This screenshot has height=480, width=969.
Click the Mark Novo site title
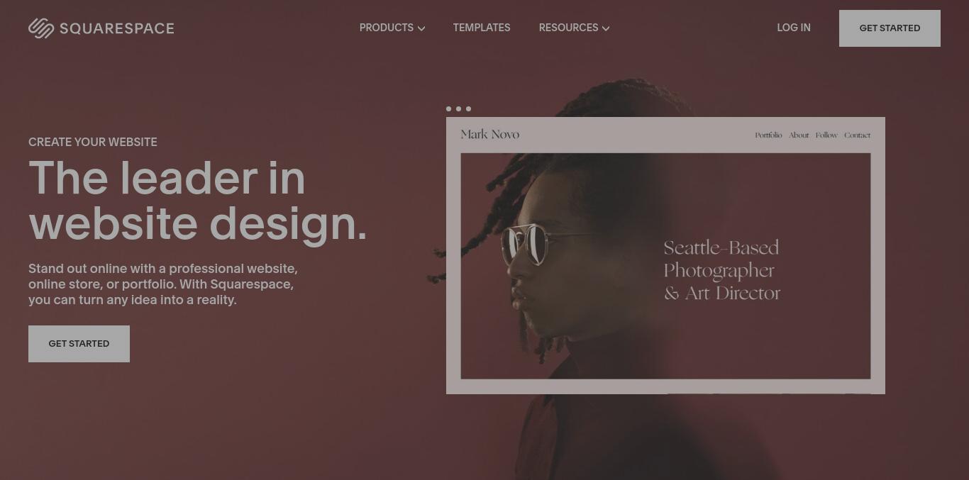coord(490,134)
